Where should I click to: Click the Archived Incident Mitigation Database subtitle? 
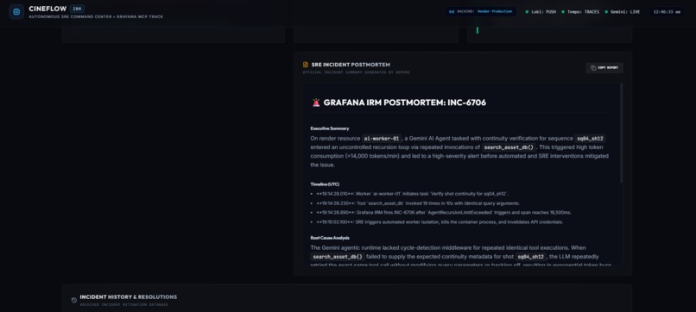(123, 305)
